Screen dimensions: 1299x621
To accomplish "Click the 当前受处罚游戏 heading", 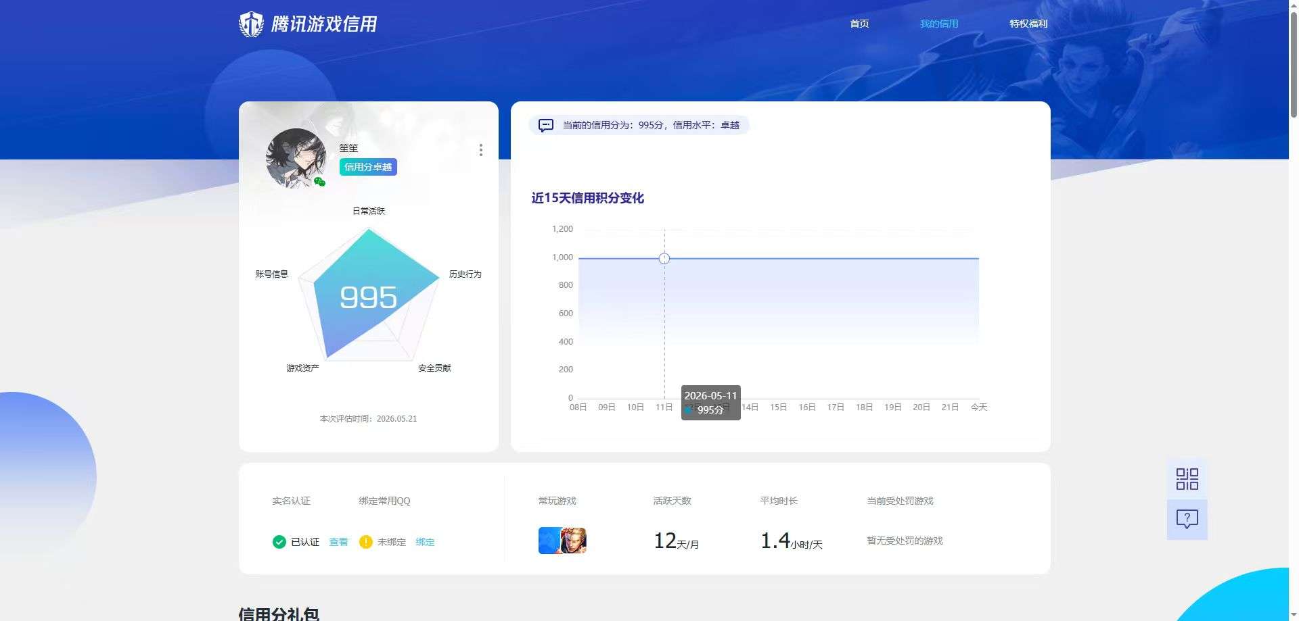I will 900,501.
